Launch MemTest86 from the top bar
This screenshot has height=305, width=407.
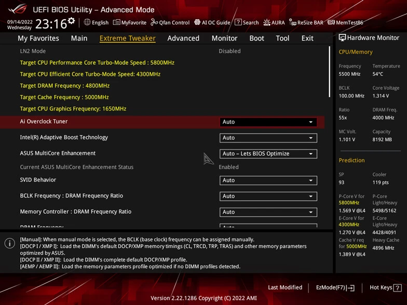pos(345,22)
